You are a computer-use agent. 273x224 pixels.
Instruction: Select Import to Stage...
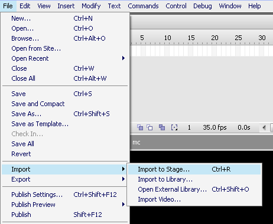tap(194, 169)
